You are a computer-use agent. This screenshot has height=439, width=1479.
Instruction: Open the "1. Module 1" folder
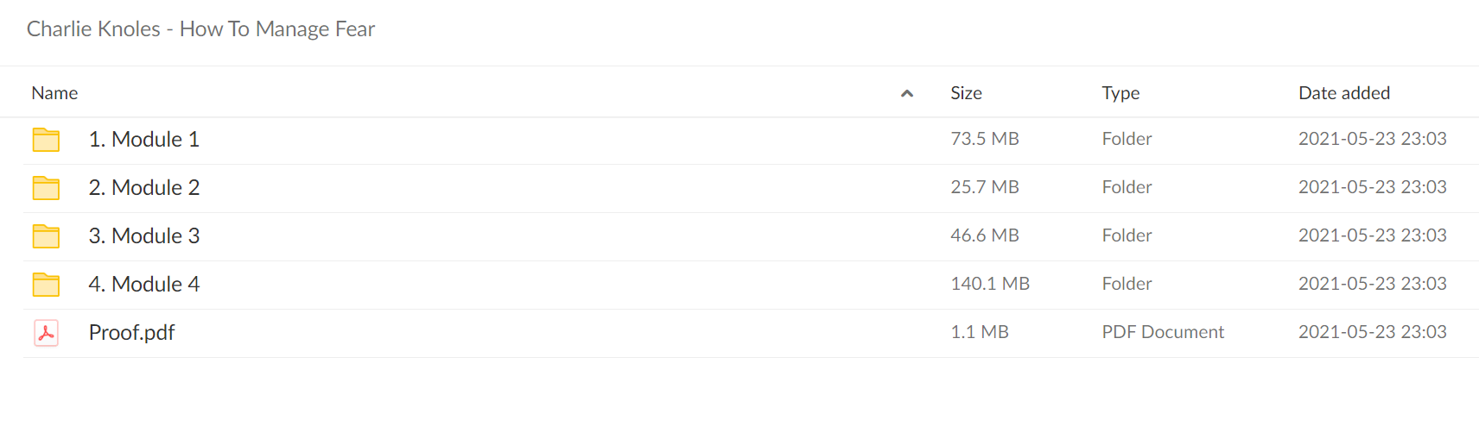(x=144, y=140)
